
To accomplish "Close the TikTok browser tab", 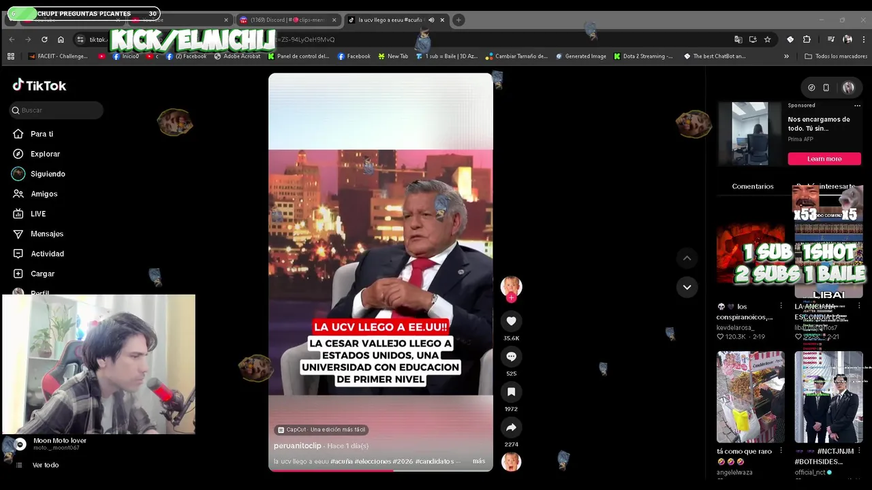I will (442, 20).
